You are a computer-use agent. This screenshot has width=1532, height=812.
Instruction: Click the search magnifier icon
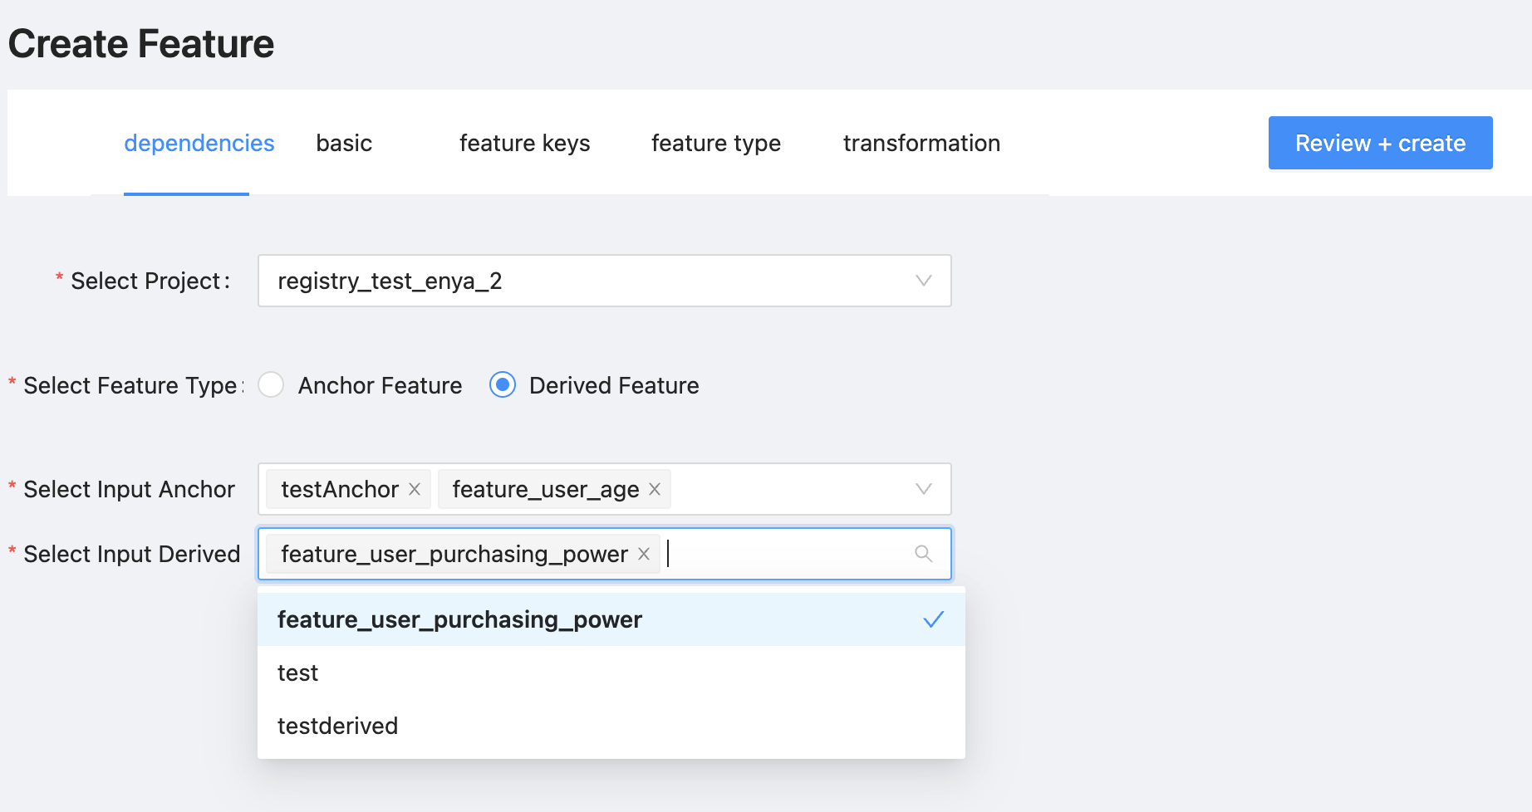(923, 554)
